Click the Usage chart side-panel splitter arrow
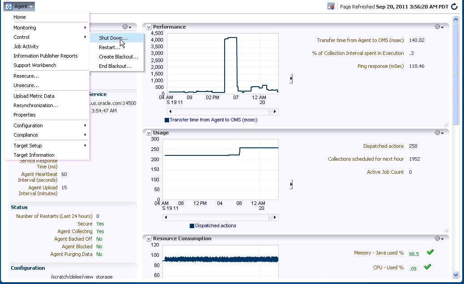The image size is (464, 284). [x=291, y=184]
